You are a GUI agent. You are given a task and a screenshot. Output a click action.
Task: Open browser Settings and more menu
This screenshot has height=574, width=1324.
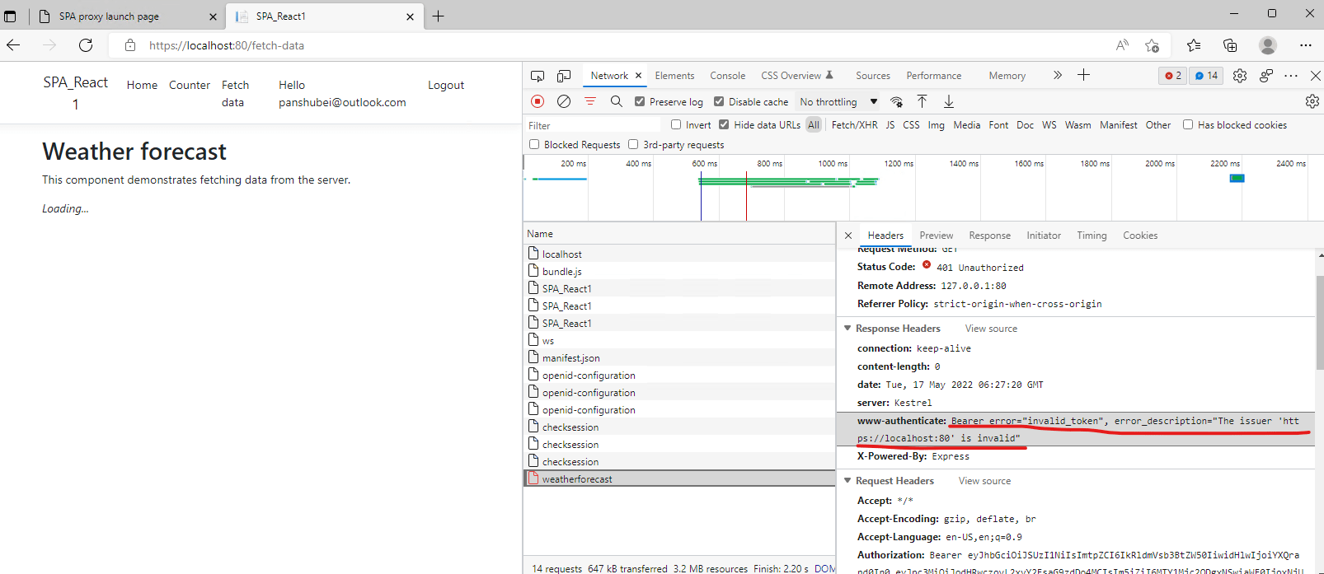click(1305, 45)
